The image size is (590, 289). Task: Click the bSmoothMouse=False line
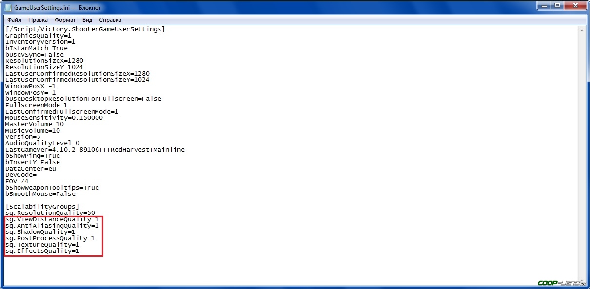pos(40,194)
